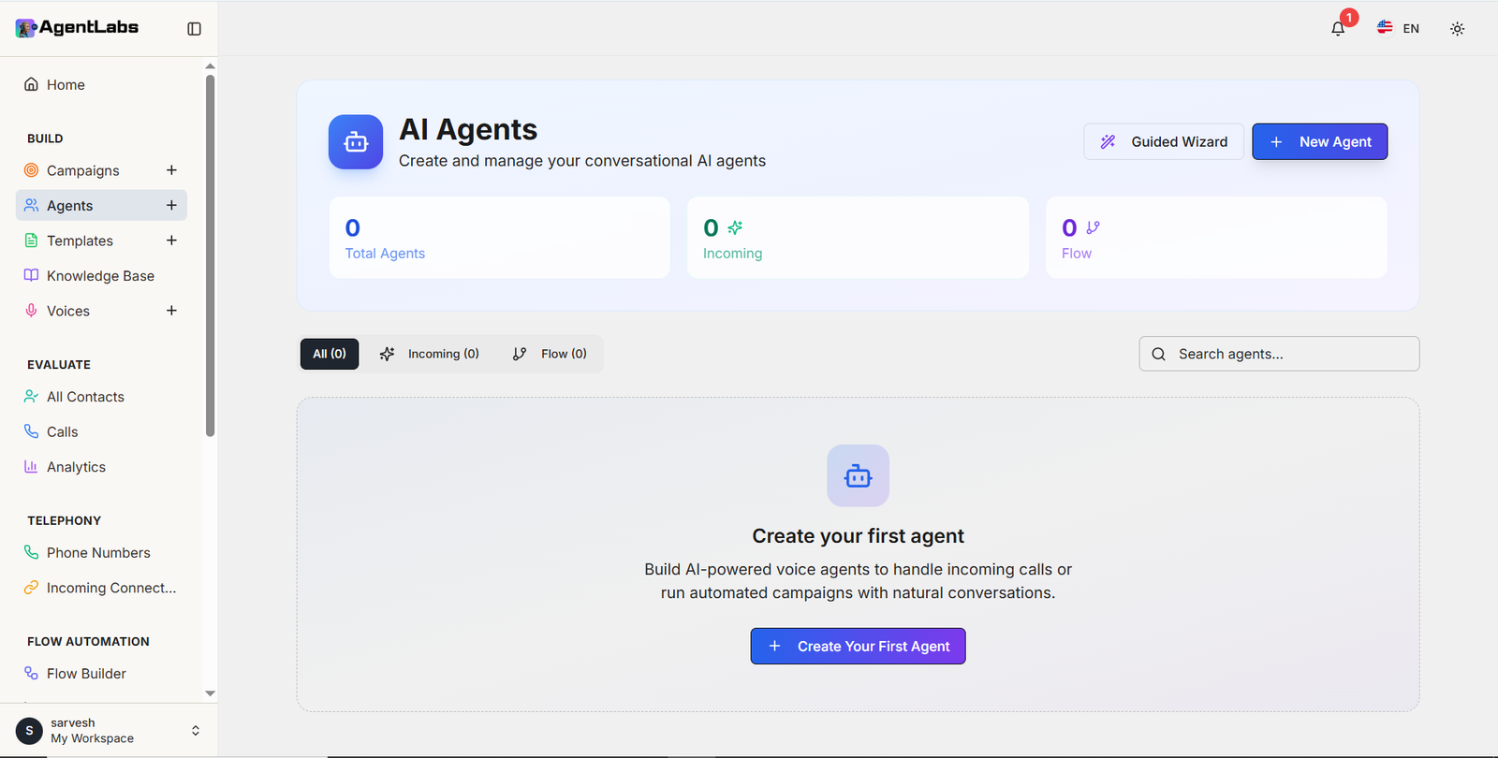Launch the Guided Wizard

1164,142
